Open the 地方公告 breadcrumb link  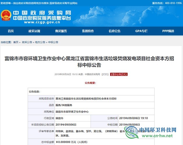tap(40, 42)
